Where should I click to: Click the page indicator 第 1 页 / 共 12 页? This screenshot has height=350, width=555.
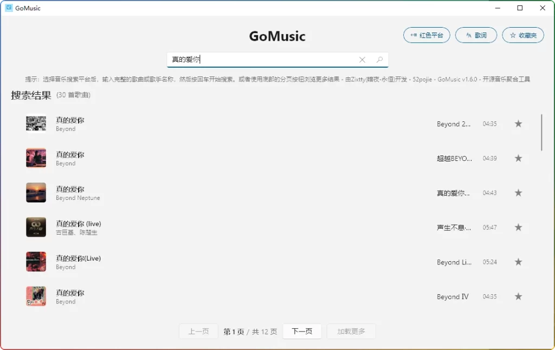(250, 332)
